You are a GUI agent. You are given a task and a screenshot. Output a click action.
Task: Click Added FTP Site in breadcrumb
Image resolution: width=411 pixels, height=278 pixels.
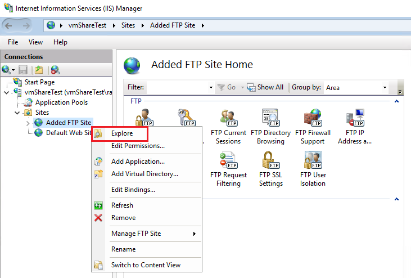[x=173, y=25]
